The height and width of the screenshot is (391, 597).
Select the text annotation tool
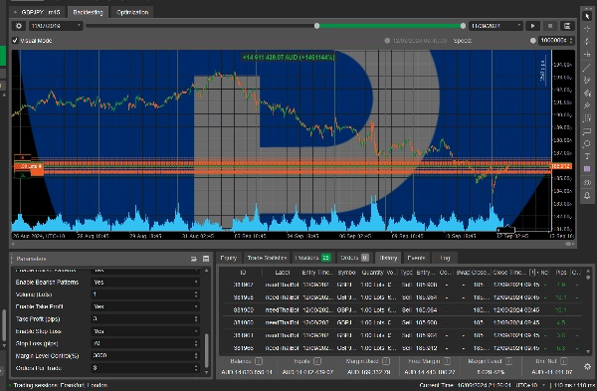pyautogui.click(x=587, y=156)
